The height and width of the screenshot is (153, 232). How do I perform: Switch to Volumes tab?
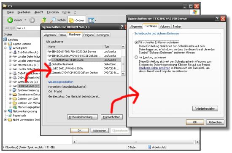[x=165, y=26]
